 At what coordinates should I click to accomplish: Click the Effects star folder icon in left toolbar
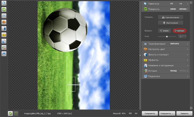[4, 35]
